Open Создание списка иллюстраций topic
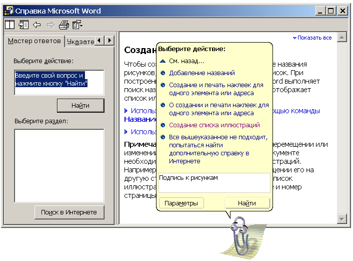Viewport: 353px width, 261px height. point(214,125)
